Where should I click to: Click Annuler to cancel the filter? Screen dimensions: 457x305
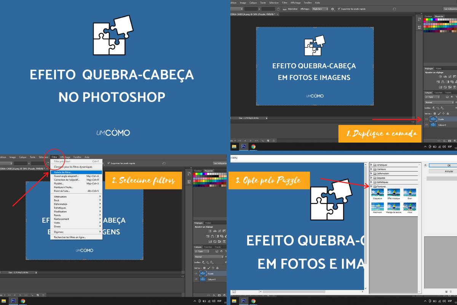[x=449, y=172]
